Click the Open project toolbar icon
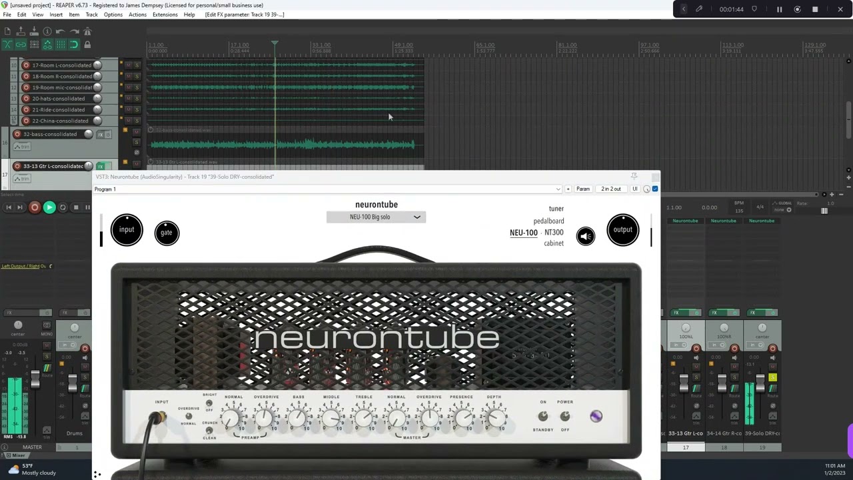 21,31
